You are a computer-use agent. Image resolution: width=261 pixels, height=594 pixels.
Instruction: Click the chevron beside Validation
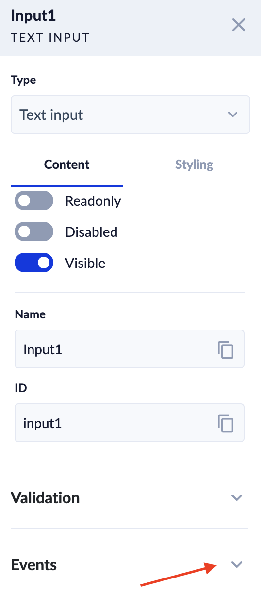tap(236, 497)
